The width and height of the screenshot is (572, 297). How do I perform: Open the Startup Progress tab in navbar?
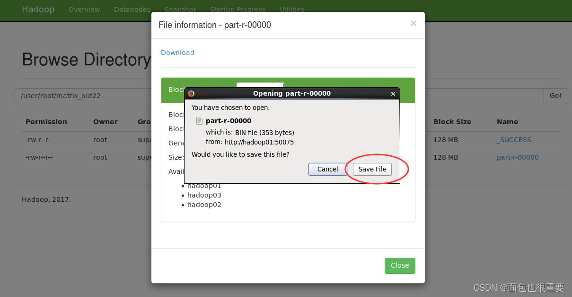click(x=238, y=9)
